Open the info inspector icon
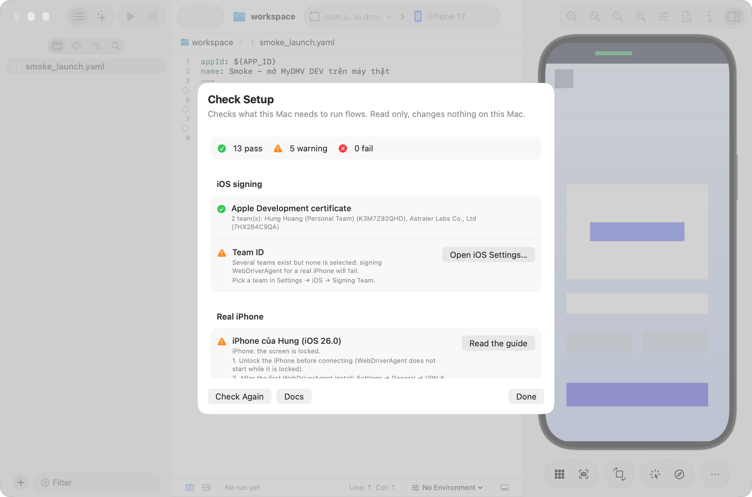Image resolution: width=752 pixels, height=497 pixels. [x=709, y=16]
